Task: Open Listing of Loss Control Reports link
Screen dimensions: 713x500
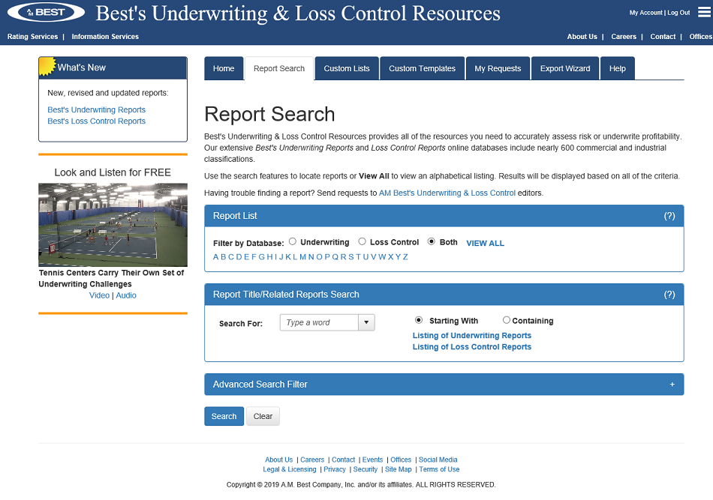Action: coord(472,346)
